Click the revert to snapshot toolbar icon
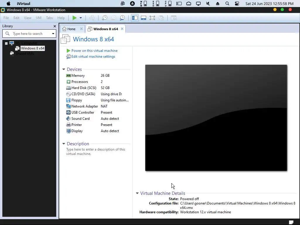This screenshot has height=225, width=300. click(113, 18)
